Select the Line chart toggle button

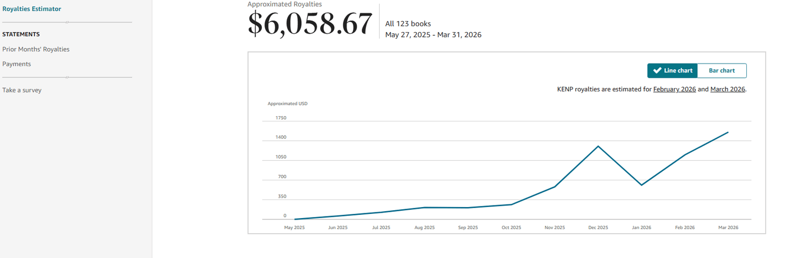pos(673,70)
